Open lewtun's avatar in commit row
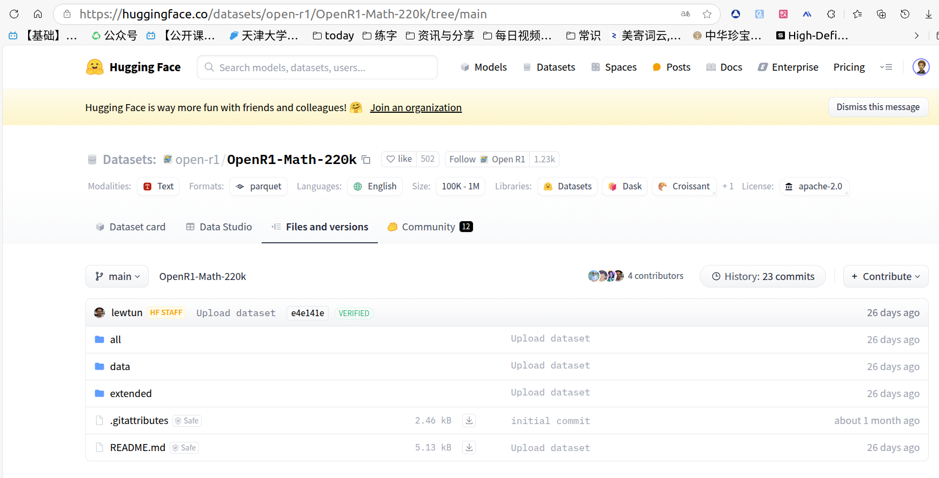The width and height of the screenshot is (939, 478). point(99,313)
